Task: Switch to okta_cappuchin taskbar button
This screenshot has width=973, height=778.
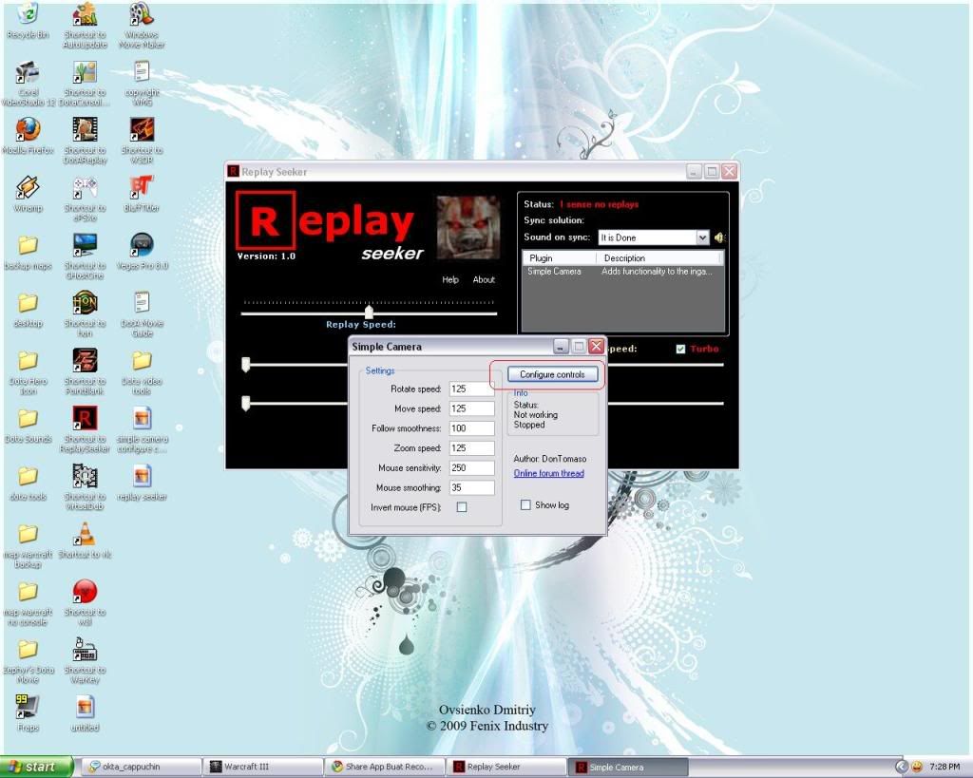Action: coord(142,767)
